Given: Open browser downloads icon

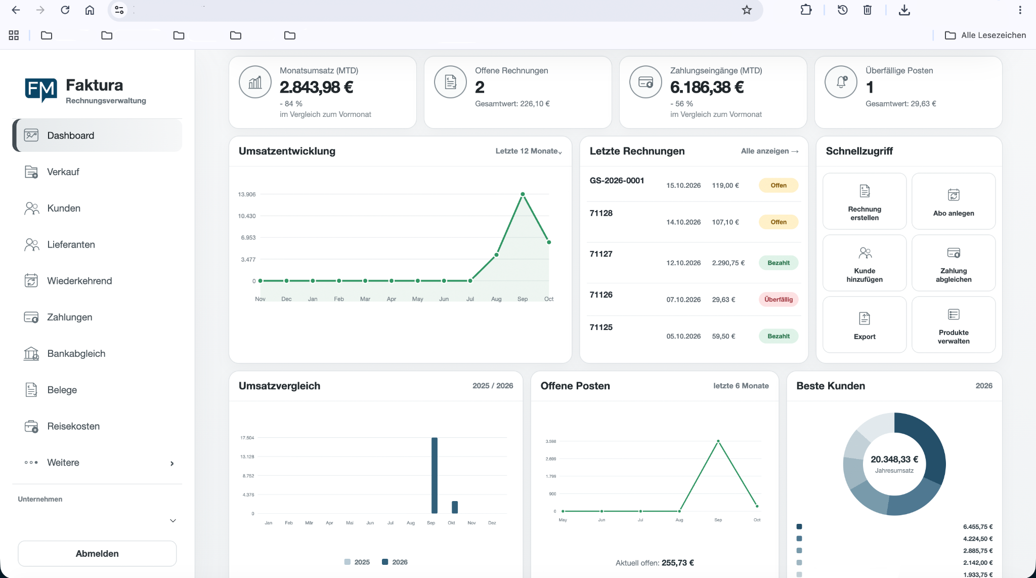Looking at the screenshot, I should click(x=904, y=10).
